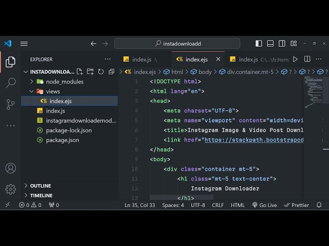Toggle the primary side bar layout button
329x246 pixels.
click(259, 44)
